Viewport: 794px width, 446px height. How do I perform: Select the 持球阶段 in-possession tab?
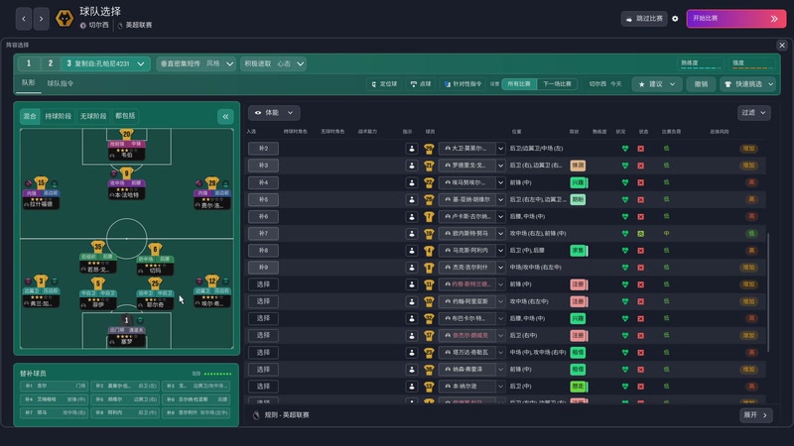pos(59,116)
